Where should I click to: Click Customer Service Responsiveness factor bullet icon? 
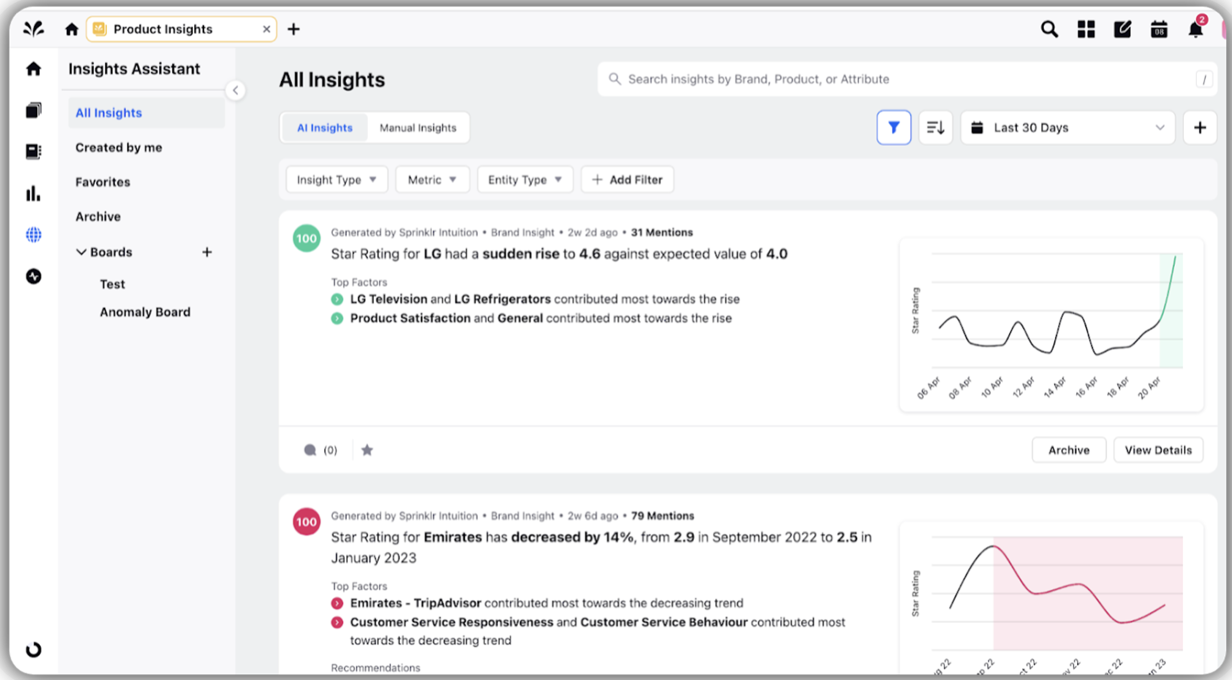pos(337,622)
